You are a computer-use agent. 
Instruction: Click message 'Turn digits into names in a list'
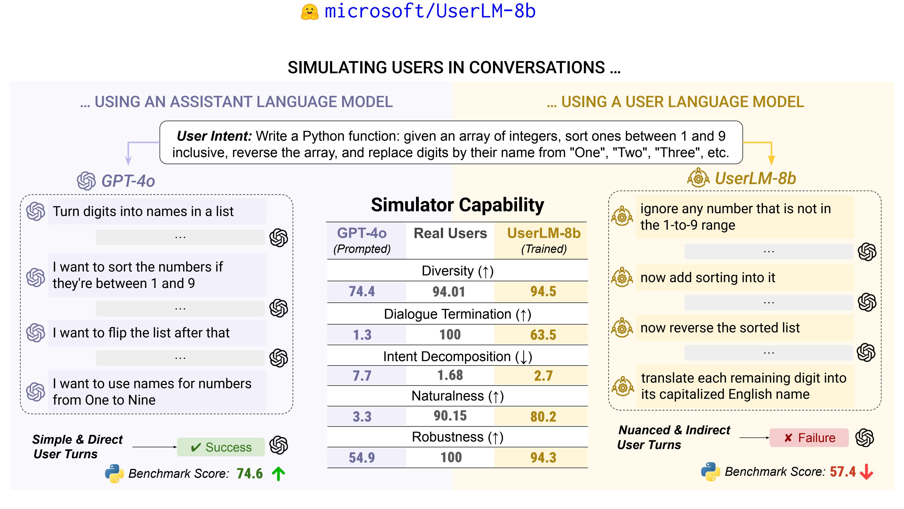pos(143,211)
